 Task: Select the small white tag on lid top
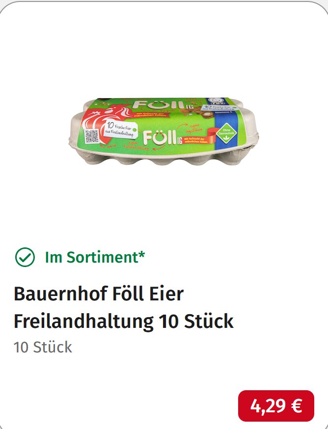pyautogui.click(x=219, y=108)
